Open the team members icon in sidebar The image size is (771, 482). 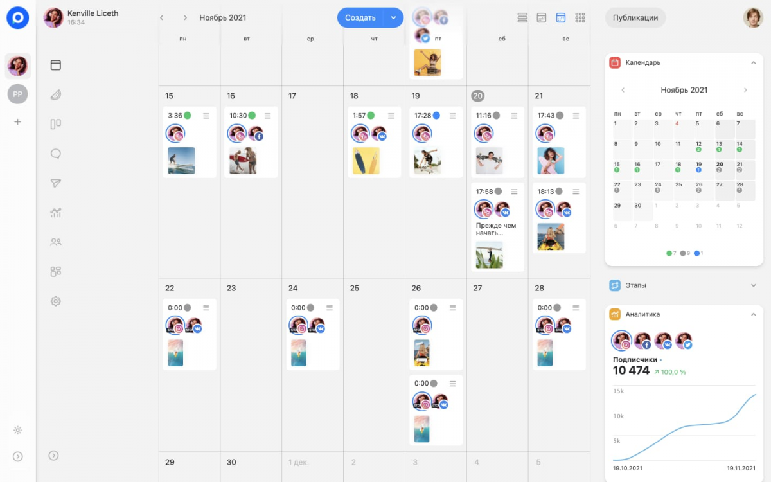pos(56,242)
